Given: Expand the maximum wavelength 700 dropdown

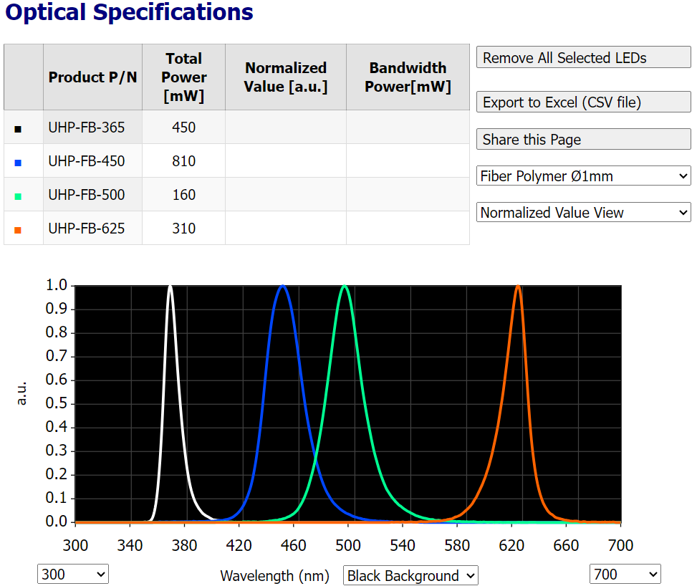Looking at the screenshot, I should coord(625,574).
